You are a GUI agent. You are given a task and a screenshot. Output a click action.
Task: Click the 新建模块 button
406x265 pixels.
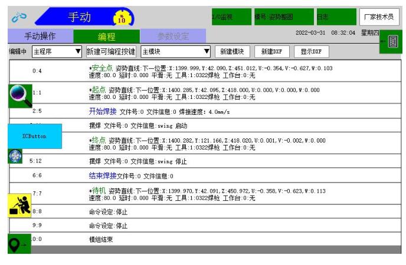point(233,52)
